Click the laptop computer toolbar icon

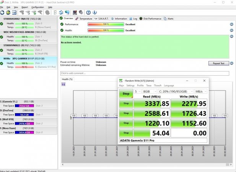tap(75, 13)
